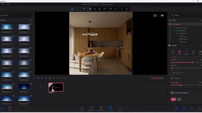Image resolution: width=202 pixels, height=113 pixels.
Task: Adjust the Sharpness slider handle
Action: point(172,68)
